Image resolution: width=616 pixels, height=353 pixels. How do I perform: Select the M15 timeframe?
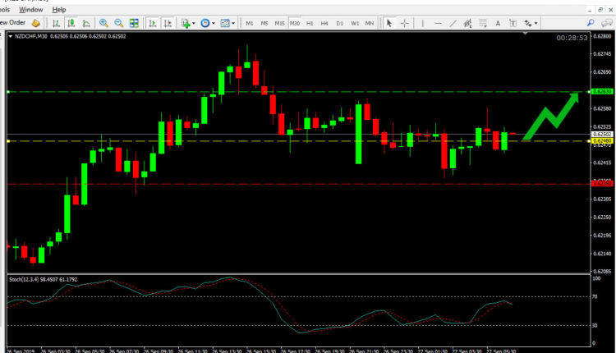(279, 23)
